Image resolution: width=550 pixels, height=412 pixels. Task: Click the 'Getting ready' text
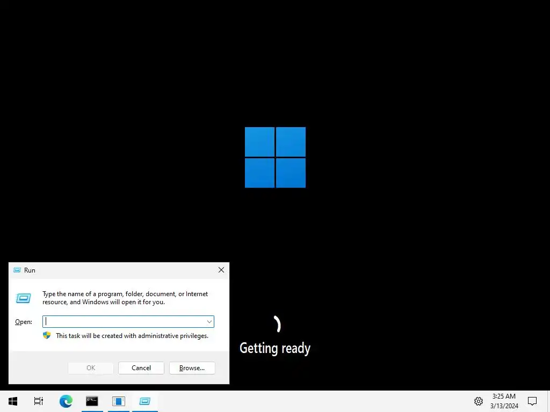(x=275, y=349)
